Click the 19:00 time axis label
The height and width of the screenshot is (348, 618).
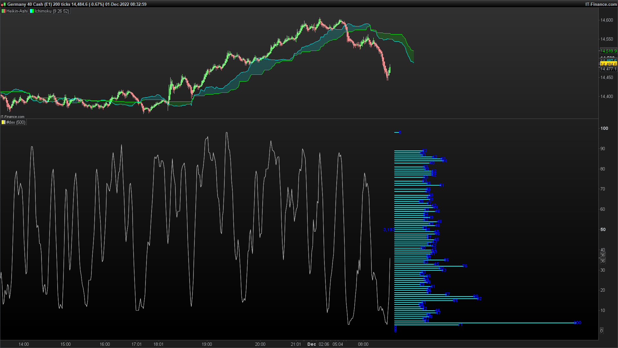tap(207, 344)
